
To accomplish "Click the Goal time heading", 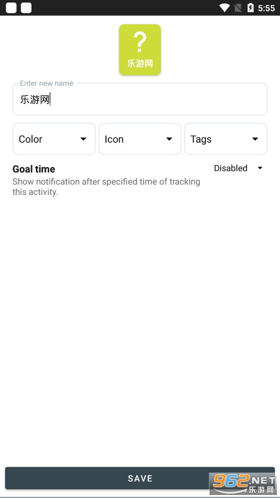I will (x=33, y=169).
